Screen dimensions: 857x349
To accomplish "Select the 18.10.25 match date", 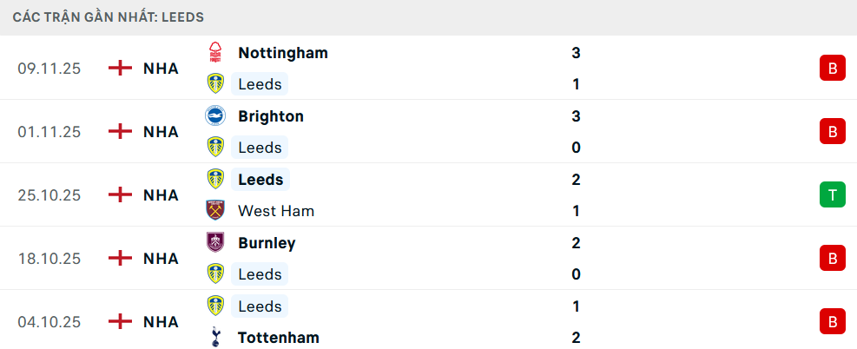I will [49, 259].
